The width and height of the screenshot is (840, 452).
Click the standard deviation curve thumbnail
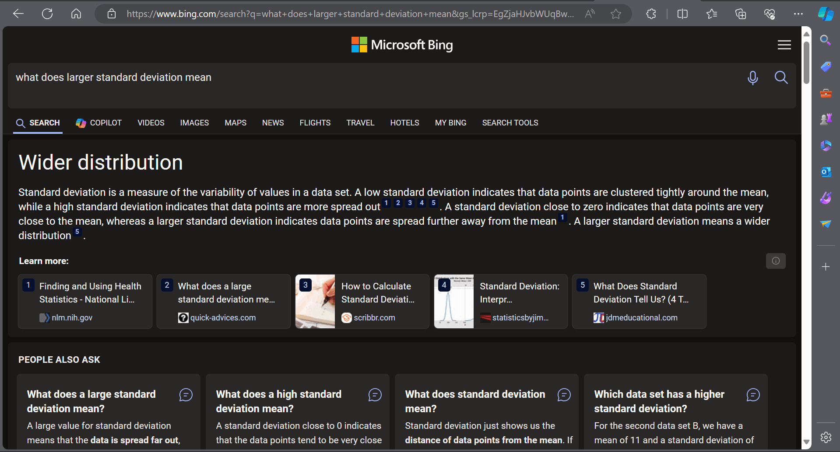tap(453, 301)
